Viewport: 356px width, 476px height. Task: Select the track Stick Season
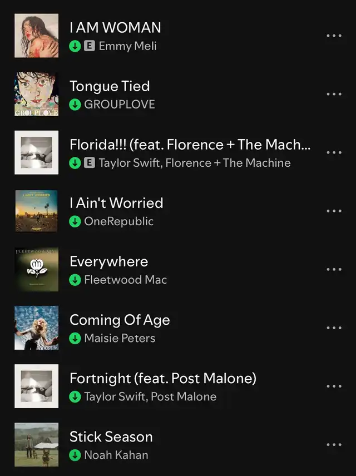point(178,445)
